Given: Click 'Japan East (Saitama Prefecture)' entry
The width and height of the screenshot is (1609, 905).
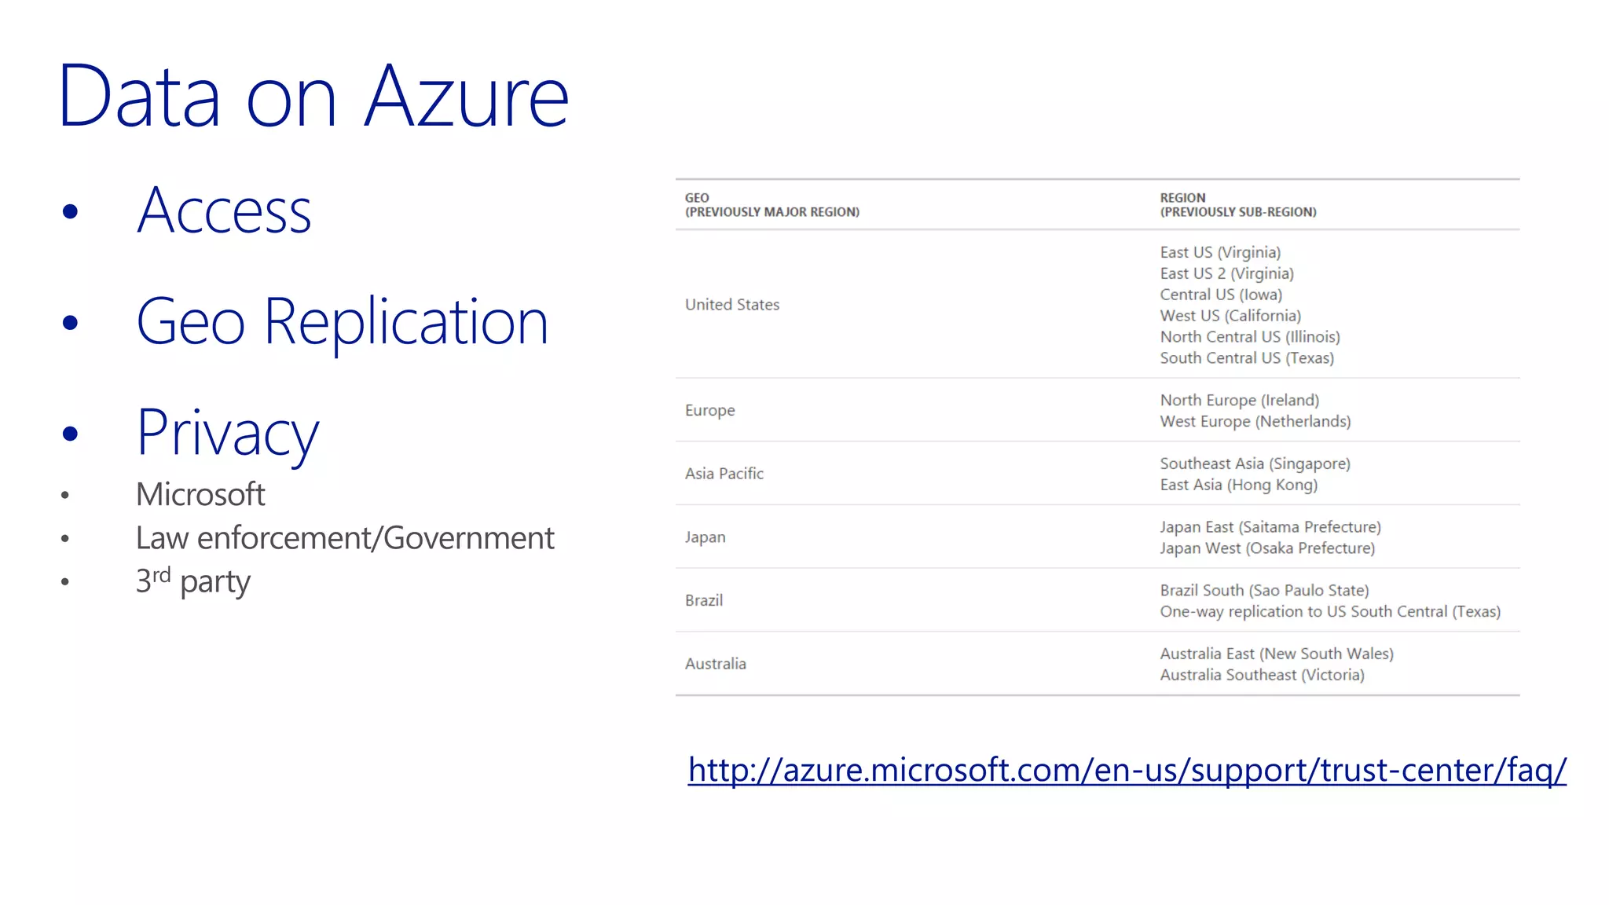Looking at the screenshot, I should click(x=1270, y=527).
